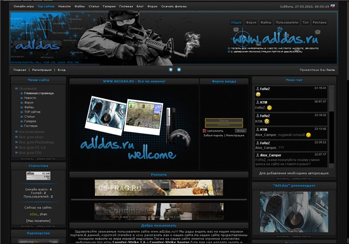Screen dimensions: 349x244
Task: Click the password input field
Action: coord(224,126)
